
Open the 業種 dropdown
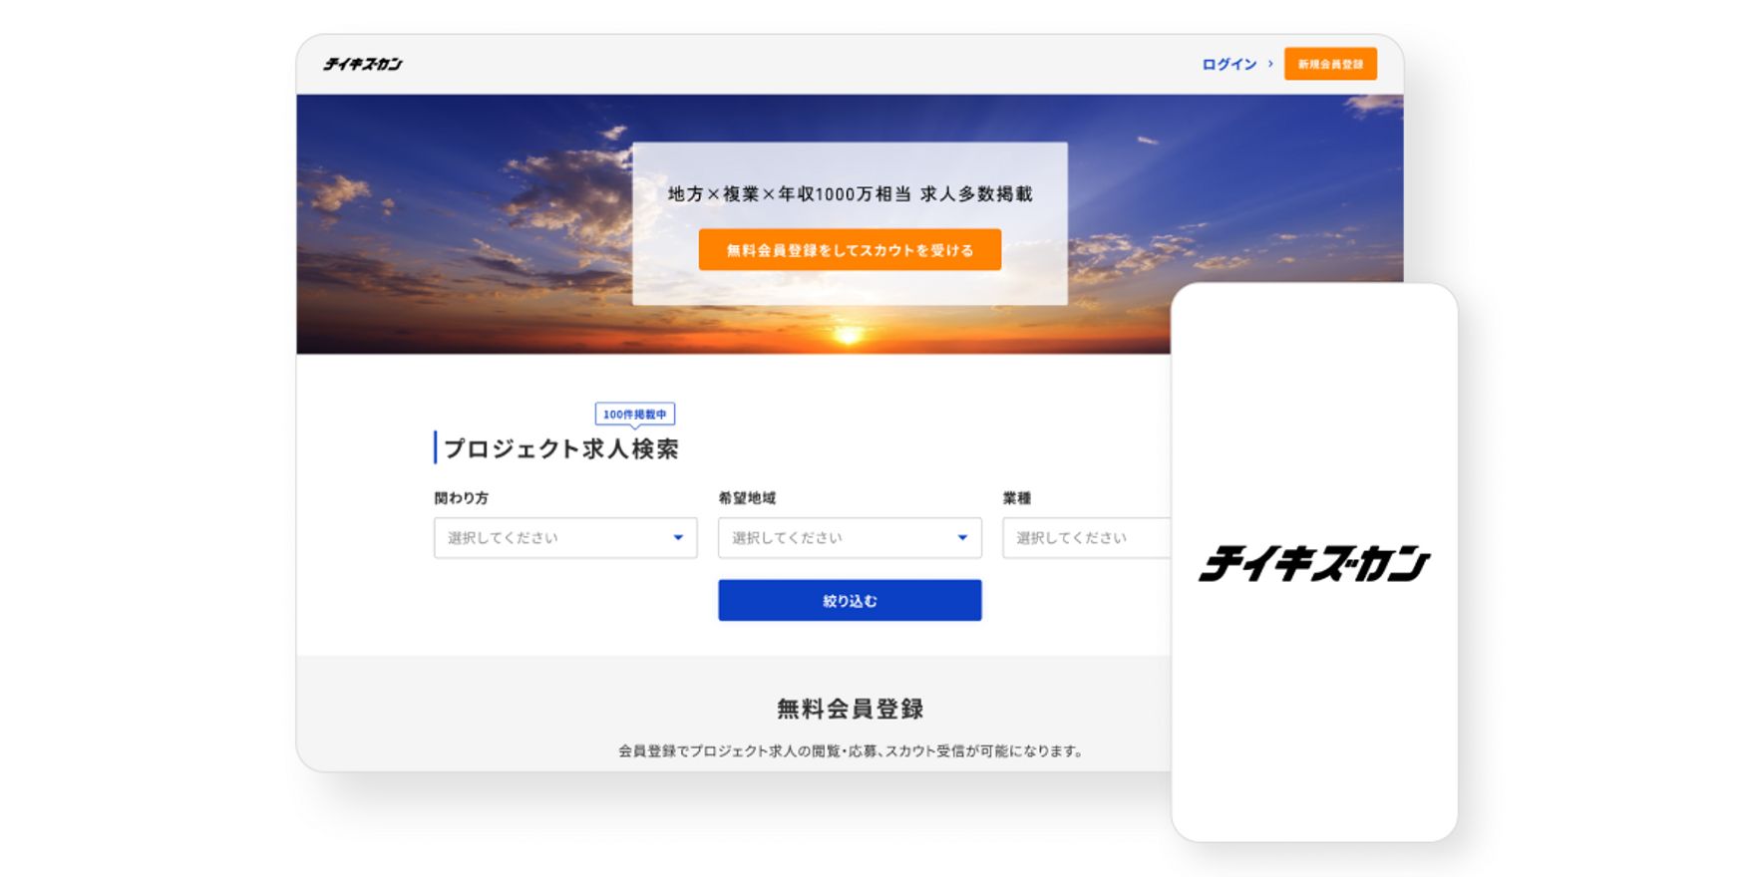(1087, 538)
